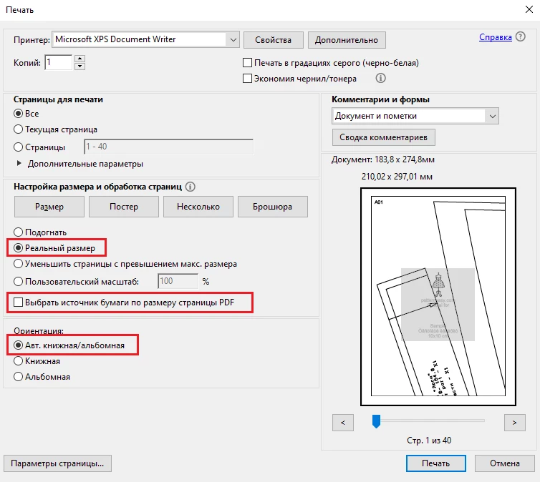Click info icon next to page sizing heading
The height and width of the screenshot is (482, 540).
click(190, 187)
